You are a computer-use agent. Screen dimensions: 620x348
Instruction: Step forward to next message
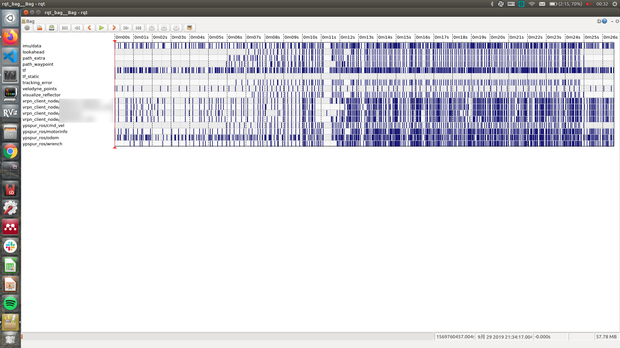tap(114, 28)
